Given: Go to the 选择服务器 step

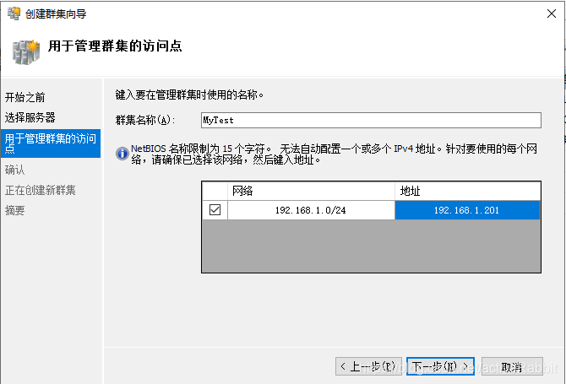Looking at the screenshot, I should [x=30, y=117].
